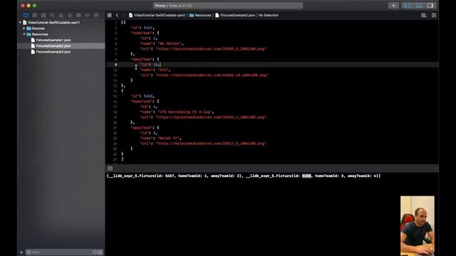The width and height of the screenshot is (456, 256).
Task: Click the "BK Häcken" name value
Action: [170, 43]
